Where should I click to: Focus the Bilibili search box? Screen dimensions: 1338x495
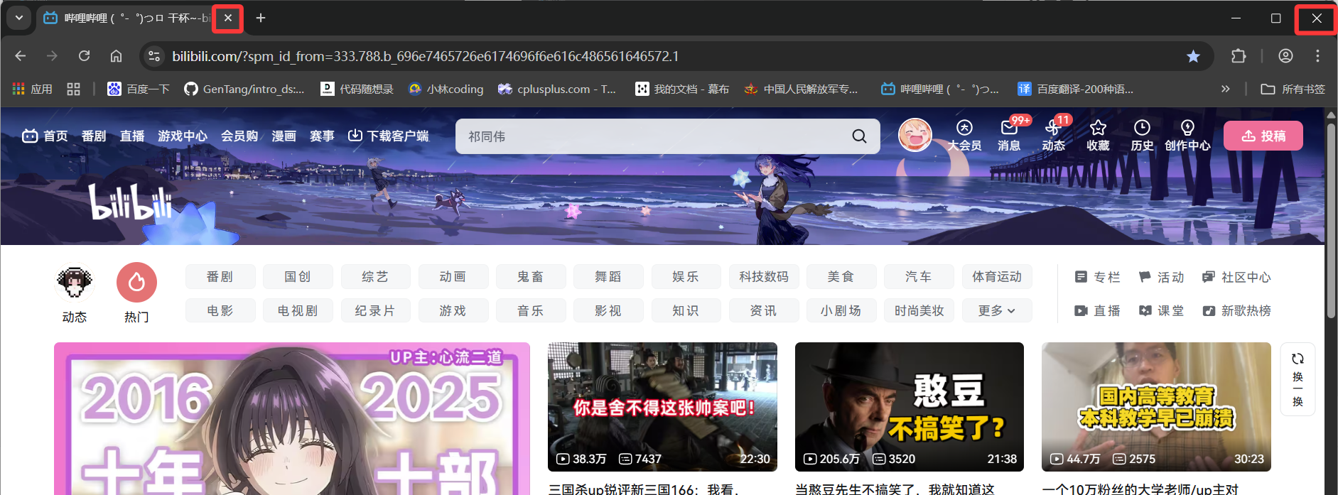(x=654, y=136)
